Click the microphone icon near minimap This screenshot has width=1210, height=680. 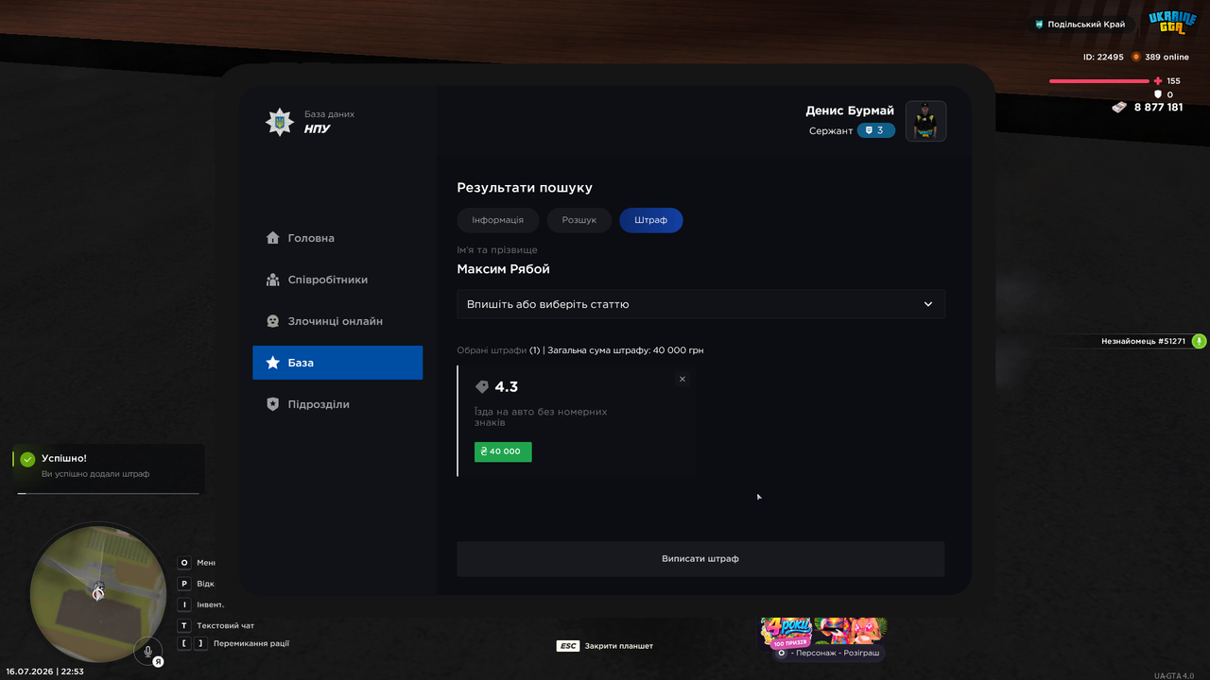[x=147, y=651]
